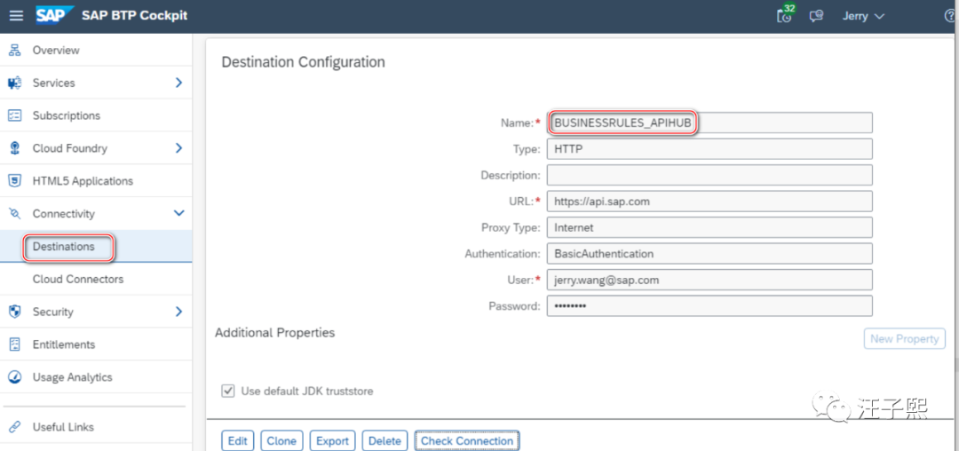
Task: Click the Overview sidebar icon
Action: click(15, 50)
